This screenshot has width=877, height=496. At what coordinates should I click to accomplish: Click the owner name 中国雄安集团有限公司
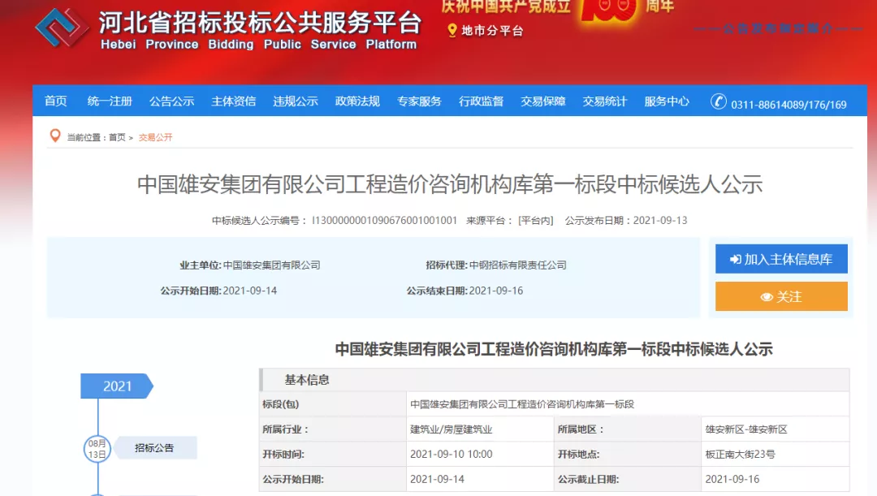272,265
